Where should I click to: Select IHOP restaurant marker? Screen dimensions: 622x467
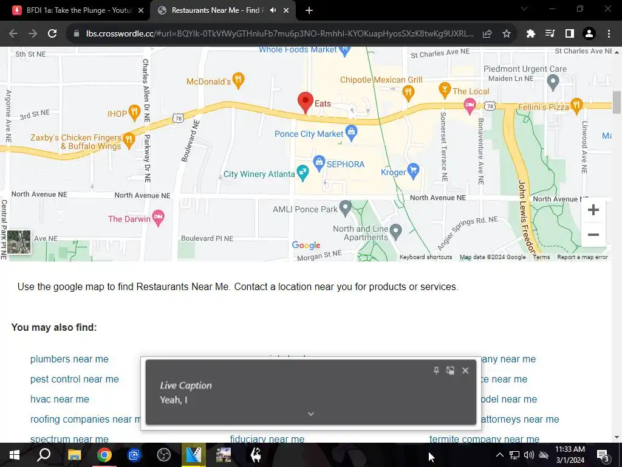(x=134, y=112)
